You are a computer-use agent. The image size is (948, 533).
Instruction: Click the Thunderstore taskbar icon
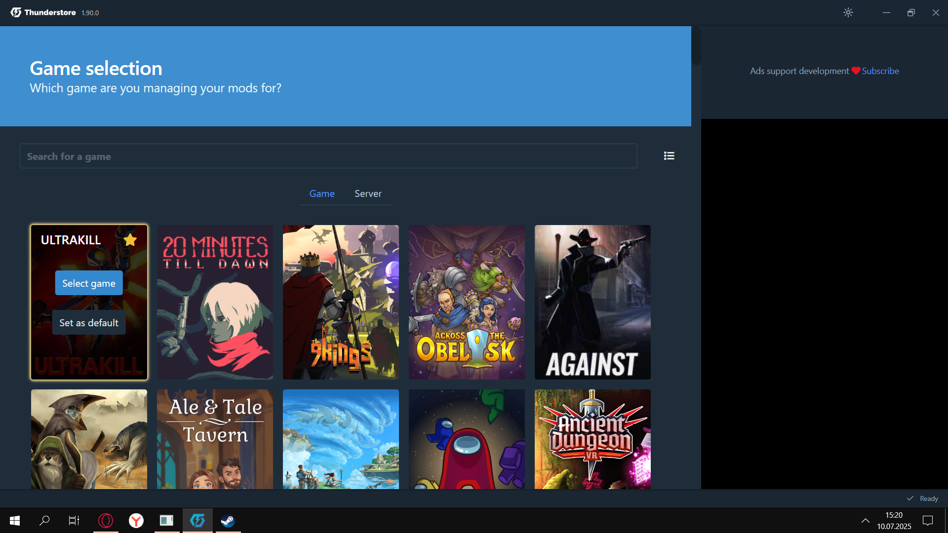(x=197, y=521)
